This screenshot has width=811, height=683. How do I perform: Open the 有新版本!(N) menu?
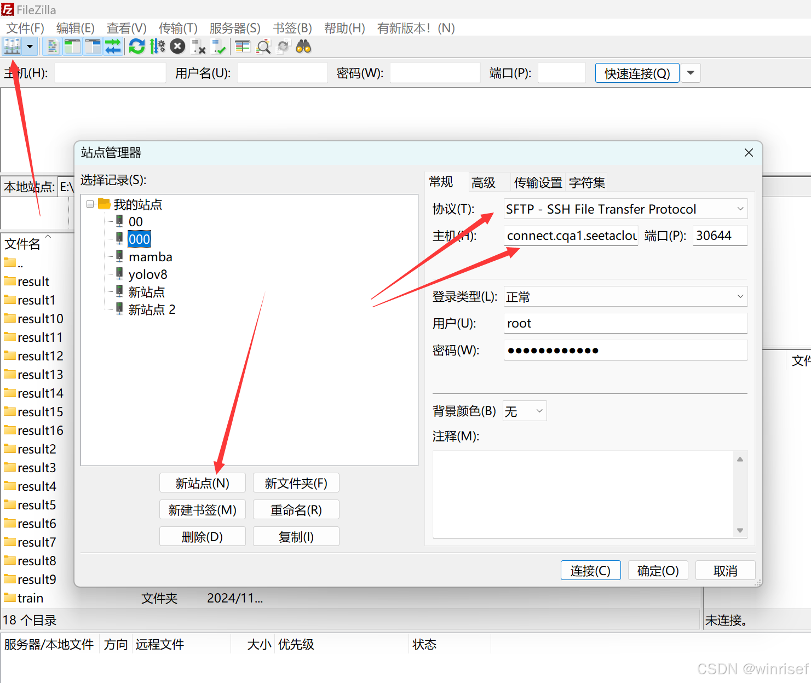click(416, 28)
